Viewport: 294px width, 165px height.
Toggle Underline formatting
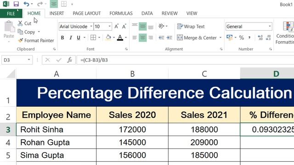click(79, 38)
